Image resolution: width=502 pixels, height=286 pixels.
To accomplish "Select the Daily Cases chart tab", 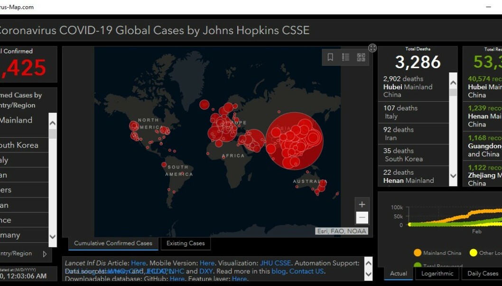I will 483,274.
